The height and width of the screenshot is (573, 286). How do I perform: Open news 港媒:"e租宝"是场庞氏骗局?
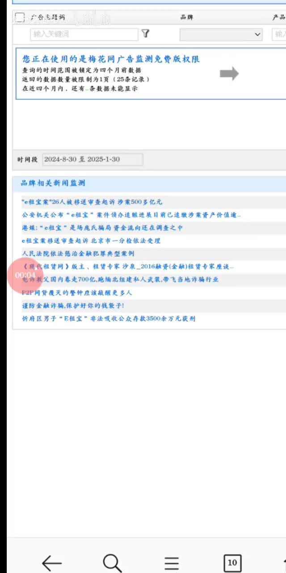[102, 228]
